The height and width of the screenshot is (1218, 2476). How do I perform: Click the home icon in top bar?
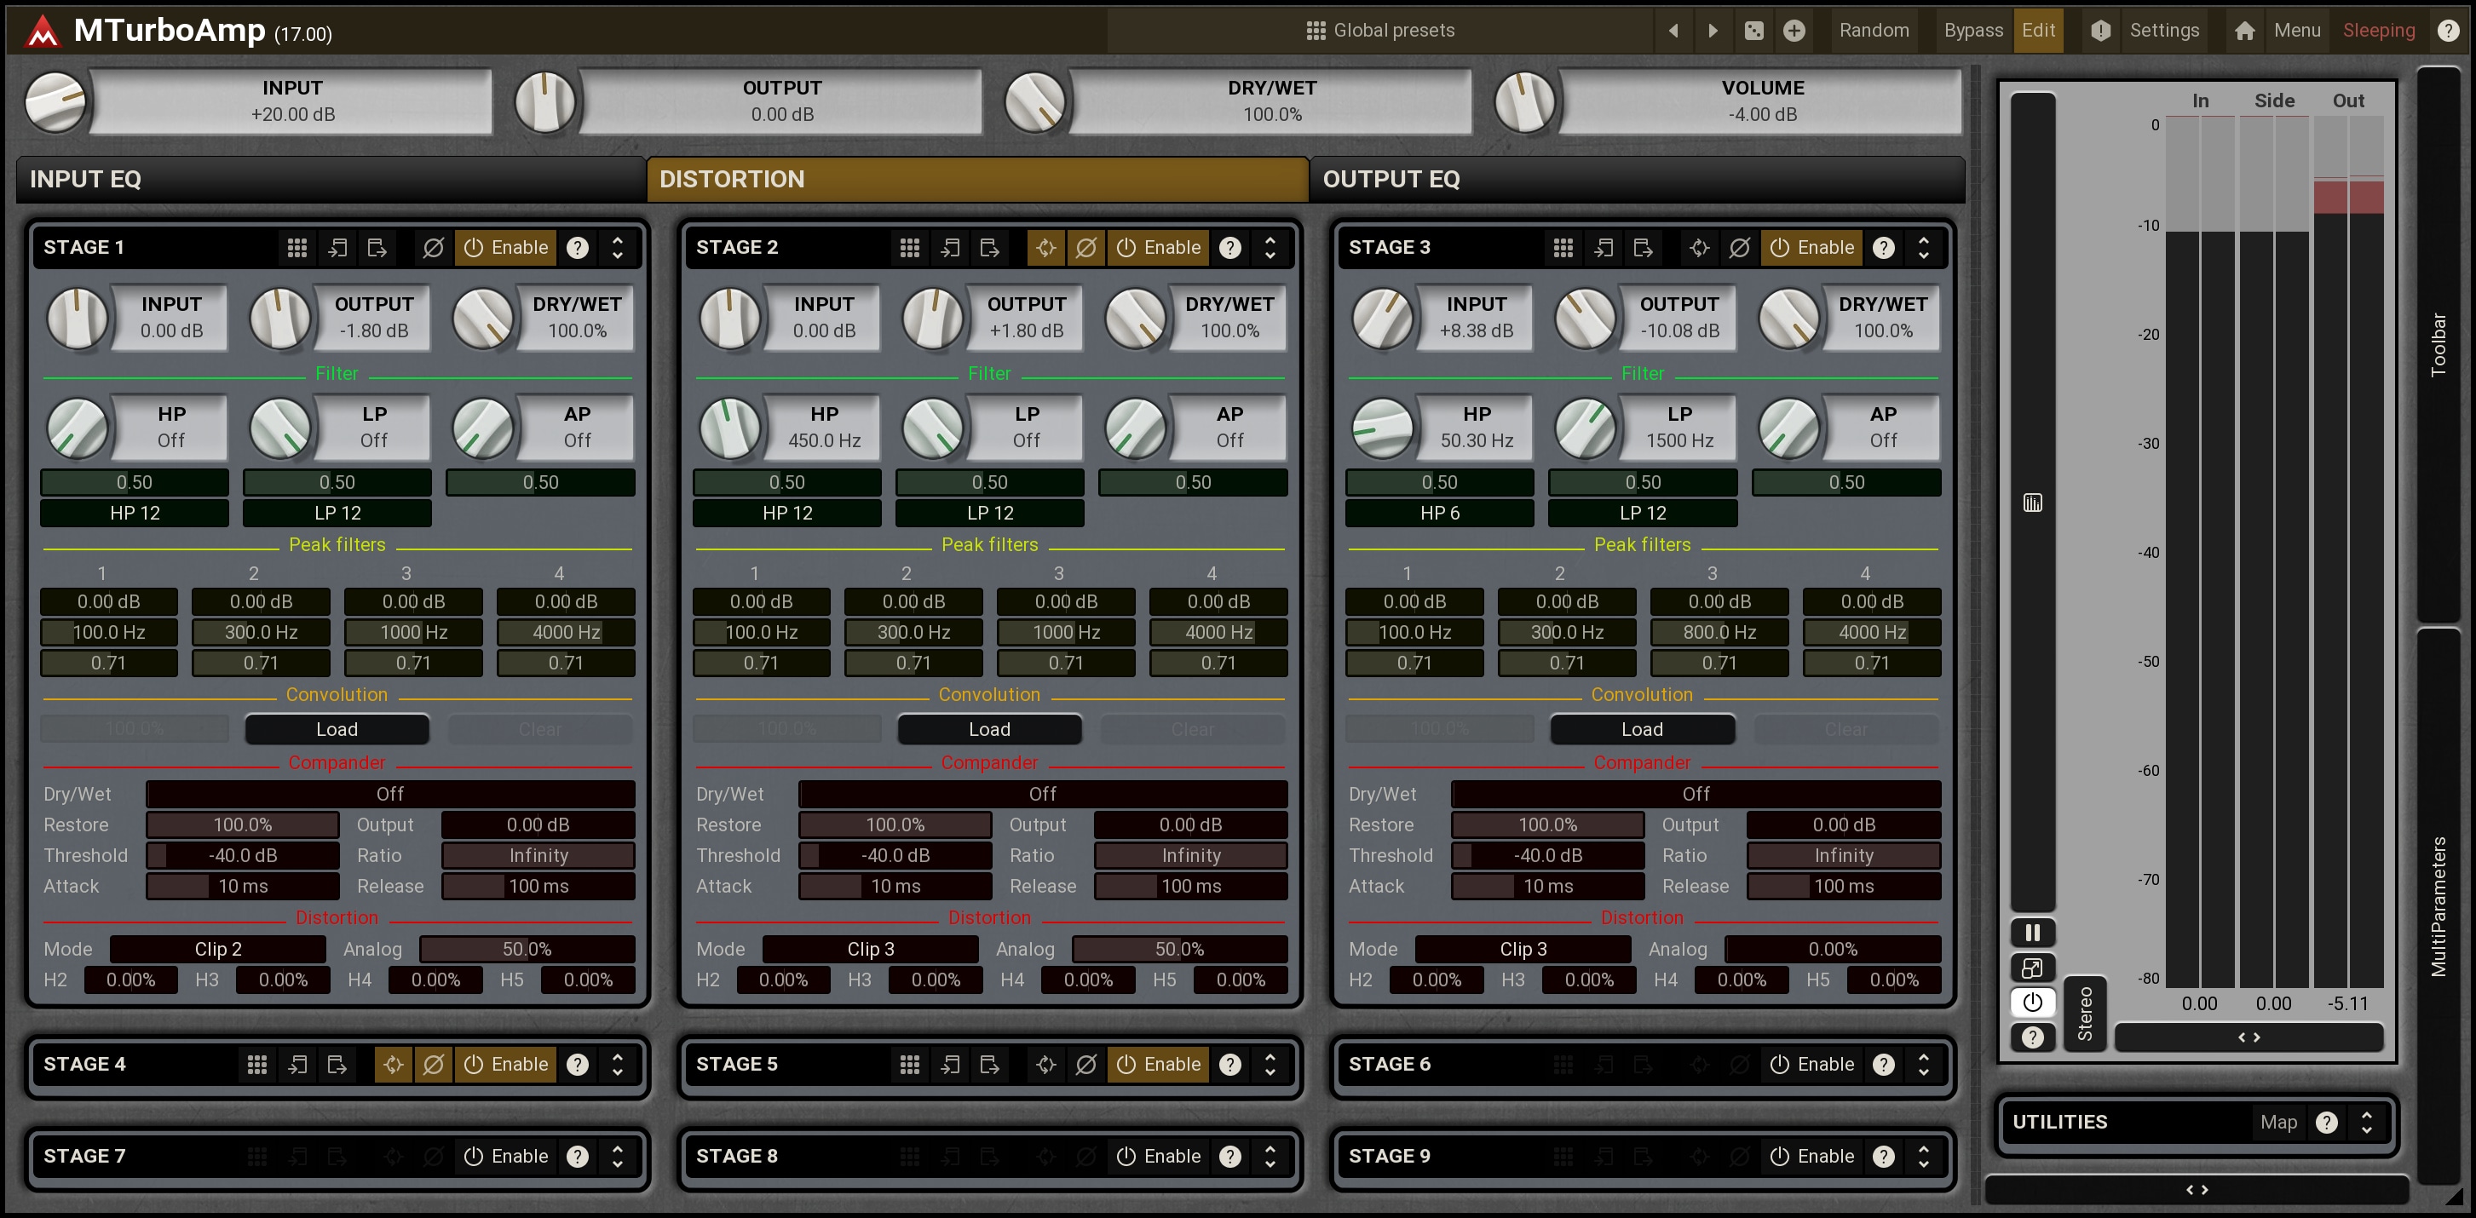(x=2244, y=31)
